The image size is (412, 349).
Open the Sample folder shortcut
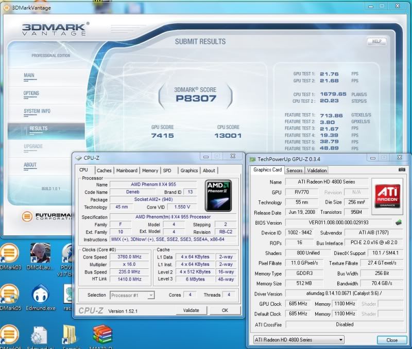click(x=71, y=337)
